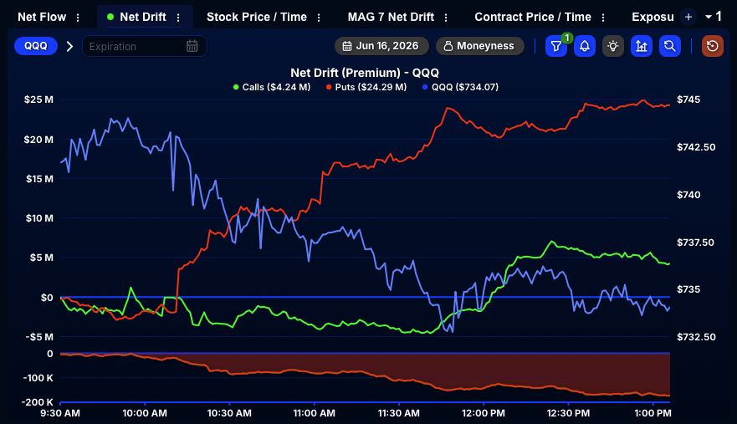Add a new tab with the plus icon
This screenshot has width=737, height=424.
point(688,17)
